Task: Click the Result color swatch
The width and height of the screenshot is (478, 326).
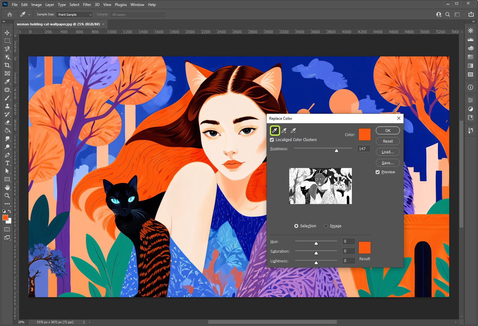Action: (x=365, y=248)
